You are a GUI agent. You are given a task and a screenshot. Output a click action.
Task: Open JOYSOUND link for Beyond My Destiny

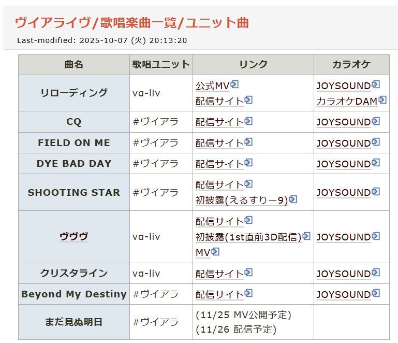[344, 294]
